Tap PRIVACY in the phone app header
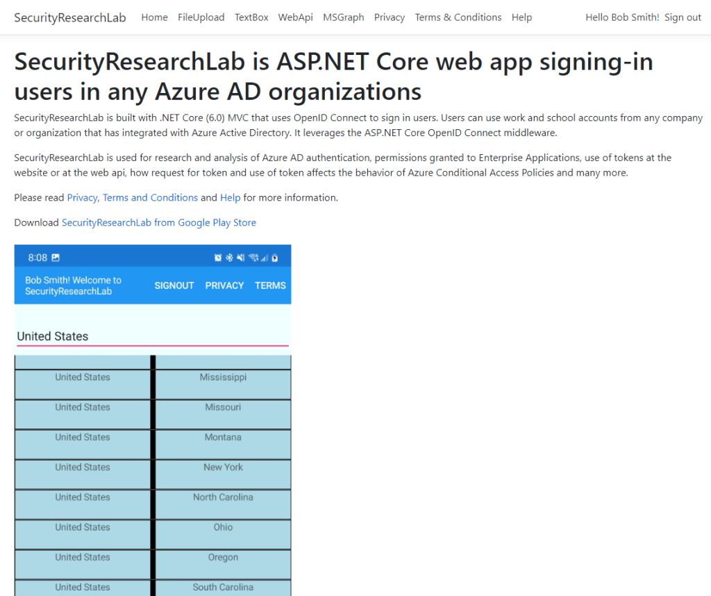 (224, 285)
